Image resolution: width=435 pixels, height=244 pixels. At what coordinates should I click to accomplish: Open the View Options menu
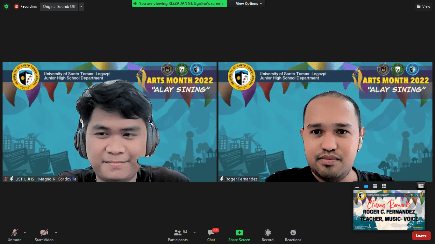[249, 3]
